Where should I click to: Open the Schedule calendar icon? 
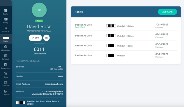(6, 56)
